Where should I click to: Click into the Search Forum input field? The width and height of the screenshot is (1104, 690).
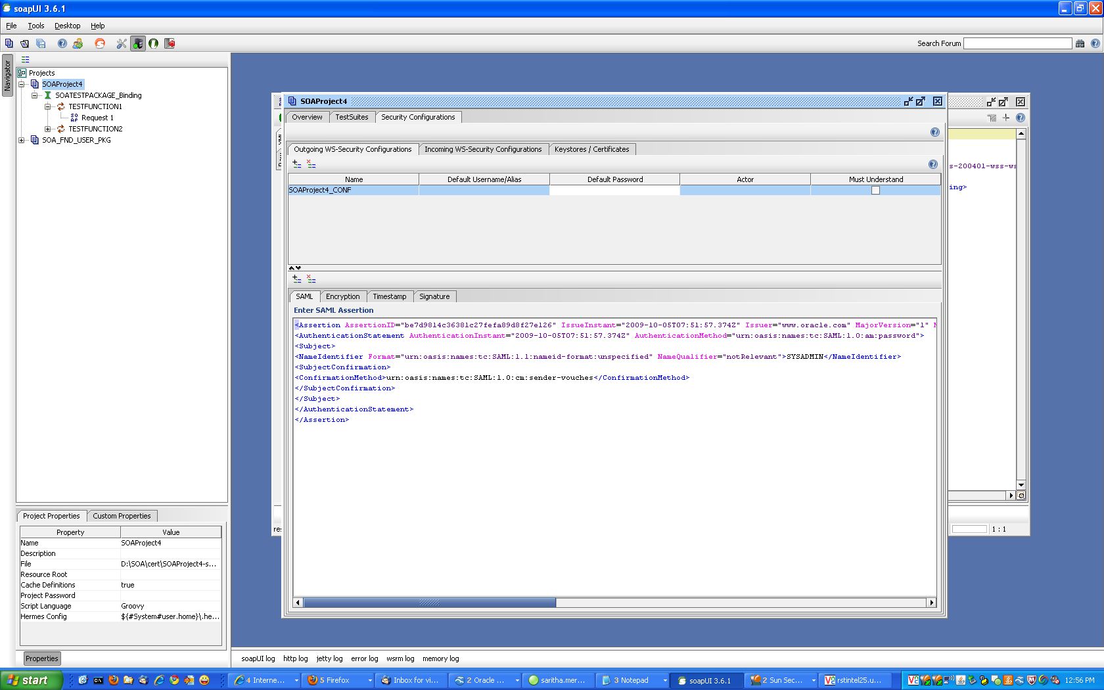click(x=1017, y=43)
